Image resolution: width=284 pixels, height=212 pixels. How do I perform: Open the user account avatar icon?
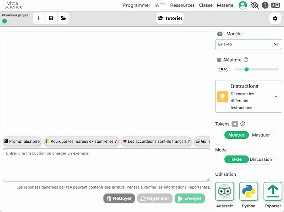click(243, 5)
